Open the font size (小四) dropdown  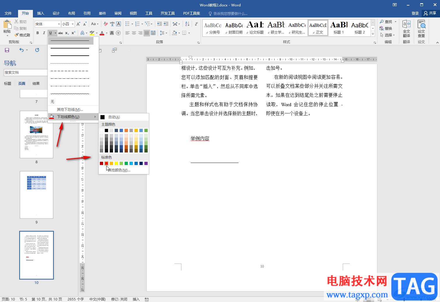pos(73,24)
